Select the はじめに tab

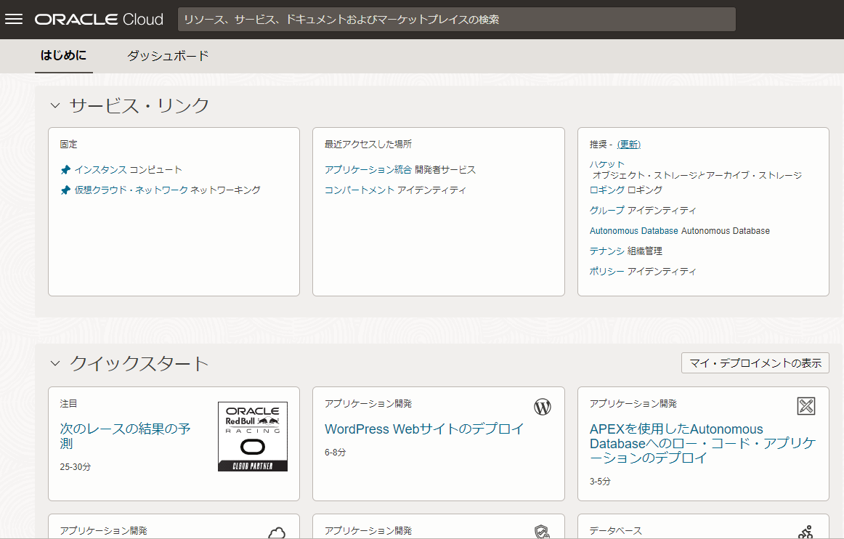63,56
